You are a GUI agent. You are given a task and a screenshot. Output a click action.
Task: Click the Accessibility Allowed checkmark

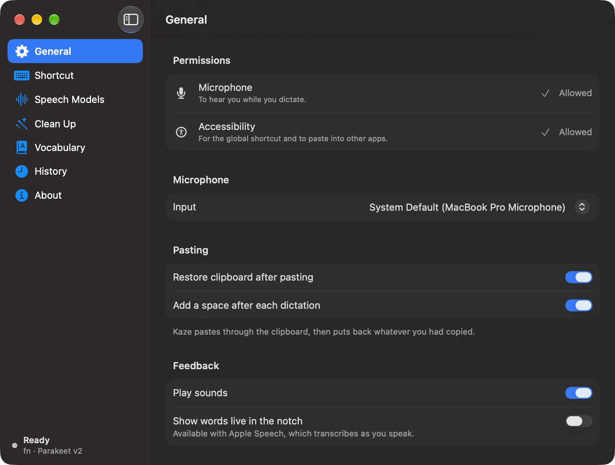[545, 132]
